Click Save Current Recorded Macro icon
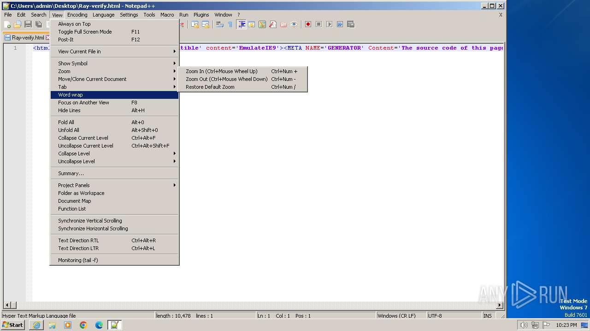The image size is (590, 331). click(350, 24)
